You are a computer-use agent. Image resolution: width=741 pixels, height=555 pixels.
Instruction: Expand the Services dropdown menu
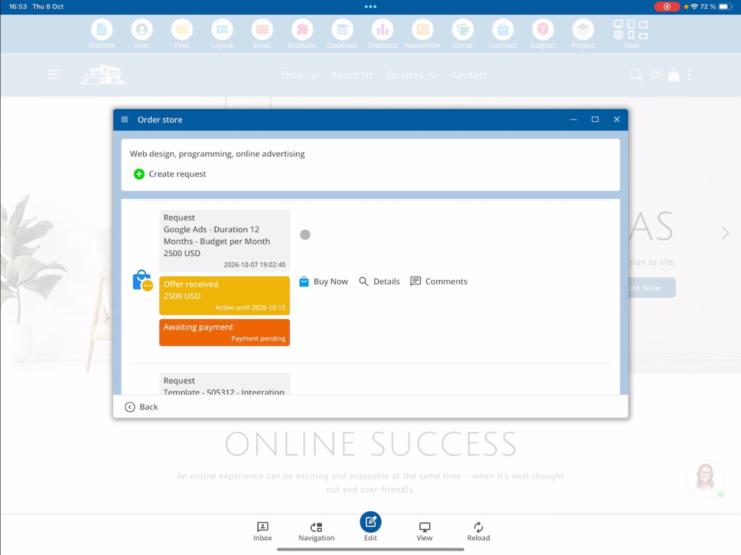(412, 75)
